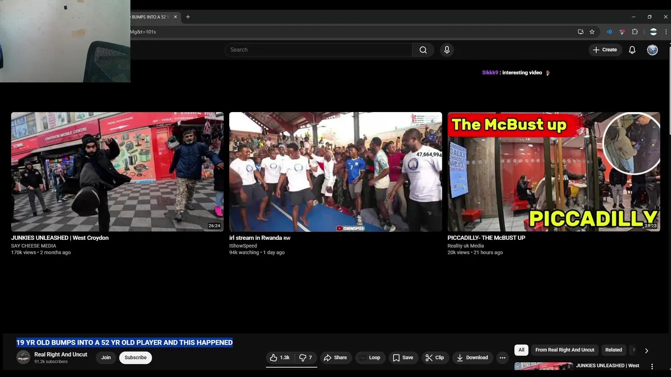Open YouTube notifications bell
This screenshot has height=377, width=671.
point(632,50)
